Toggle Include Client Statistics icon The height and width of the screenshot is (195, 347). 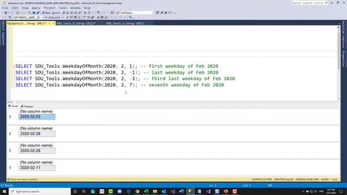pyautogui.click(x=93, y=17)
